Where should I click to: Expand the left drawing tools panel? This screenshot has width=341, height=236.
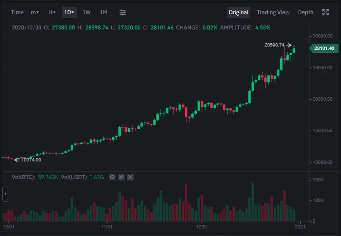(x=5, y=194)
